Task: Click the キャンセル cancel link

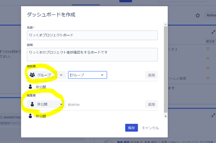Action: (x=150, y=128)
